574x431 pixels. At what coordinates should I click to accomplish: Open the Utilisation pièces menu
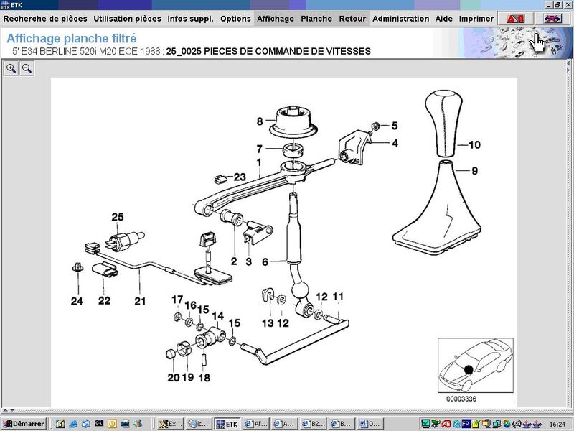point(127,19)
